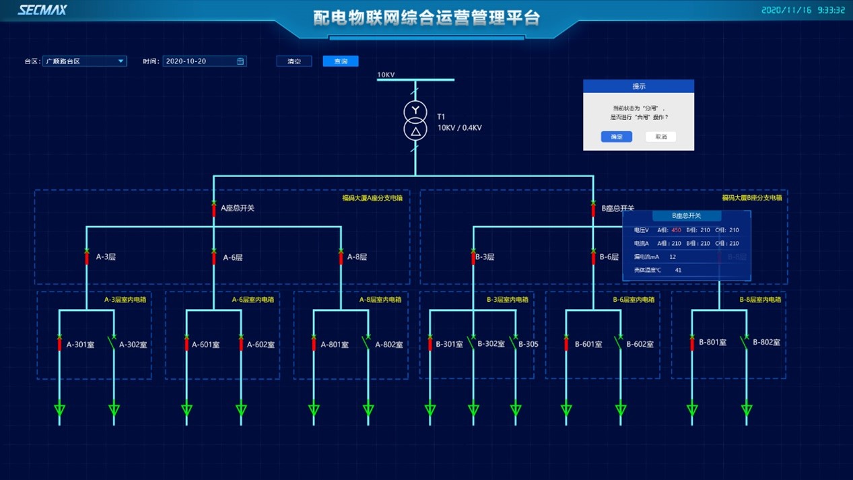
Task: Toggle the closed B-3层 breaker
Action: 473,257
